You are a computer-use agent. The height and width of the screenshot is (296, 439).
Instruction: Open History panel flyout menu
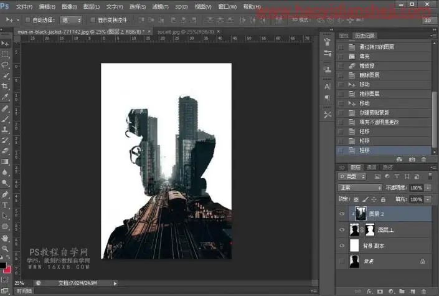click(433, 36)
